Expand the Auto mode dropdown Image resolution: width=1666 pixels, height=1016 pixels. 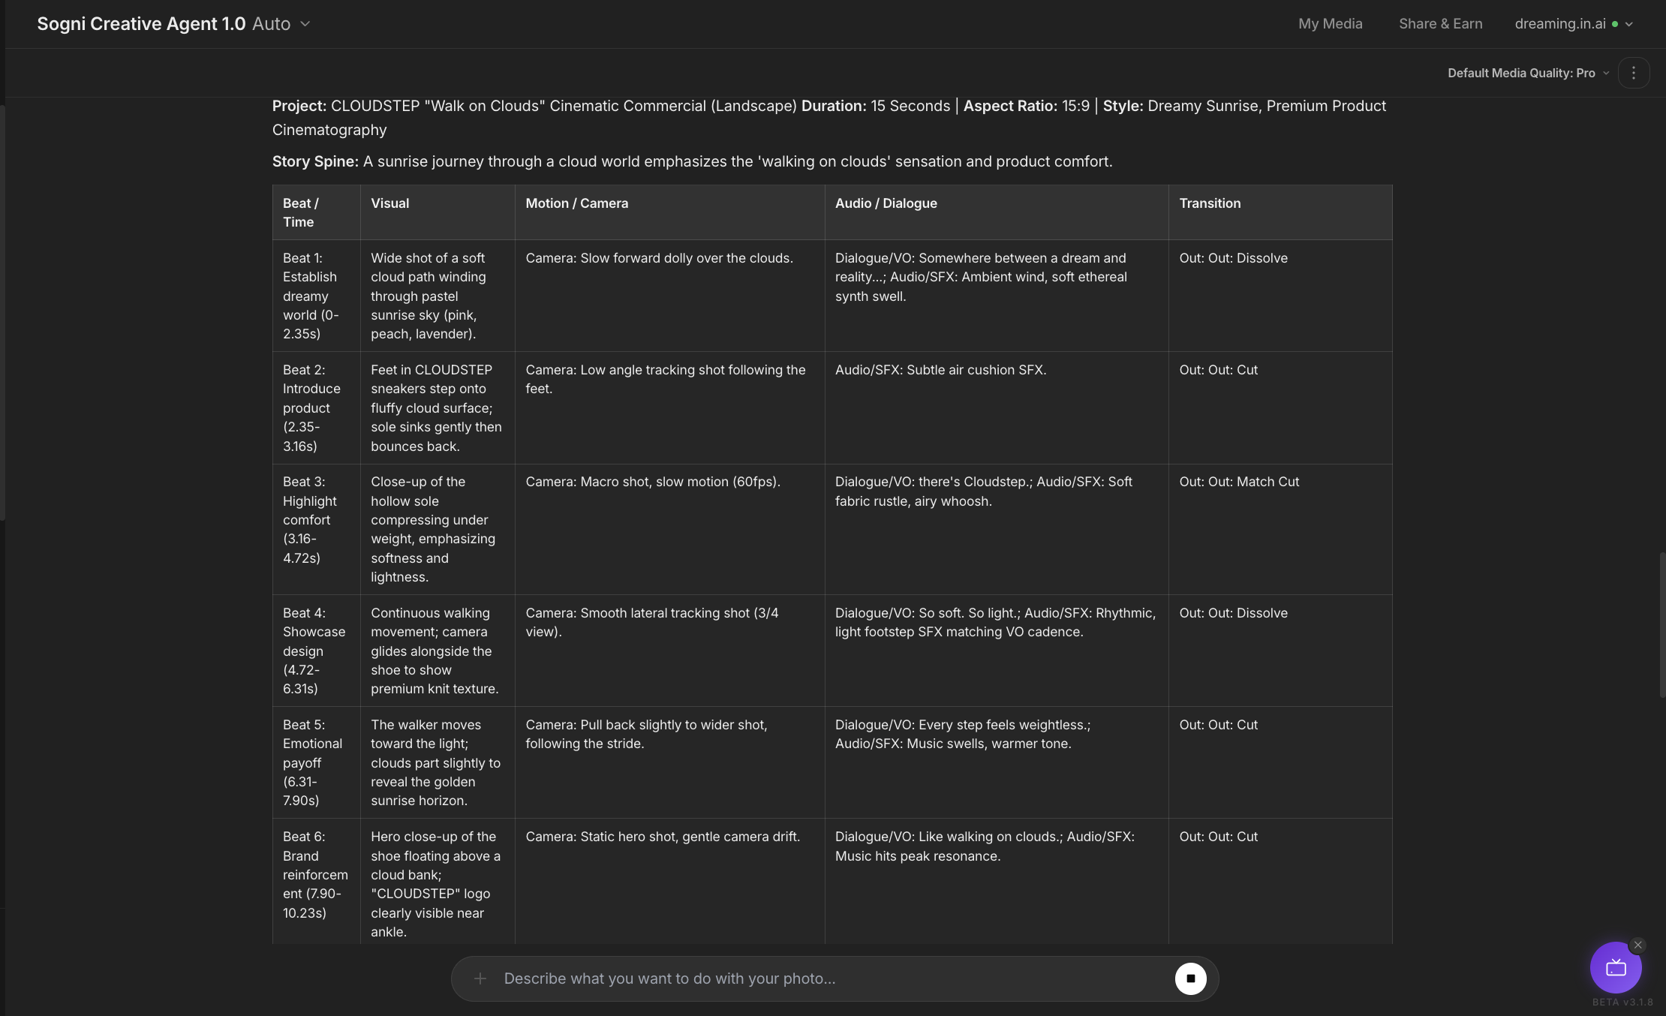click(281, 24)
